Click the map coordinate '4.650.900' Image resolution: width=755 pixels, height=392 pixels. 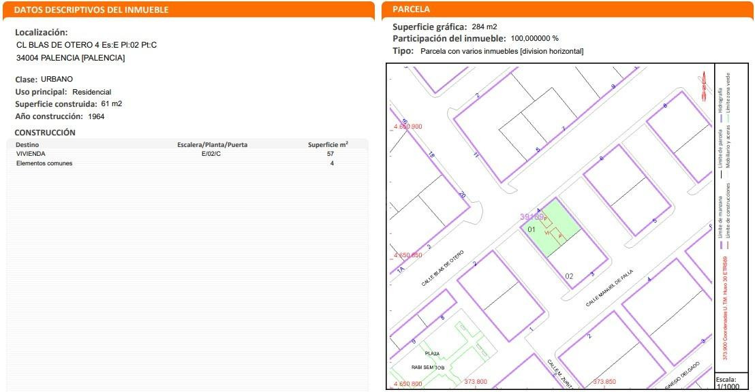[408, 127]
